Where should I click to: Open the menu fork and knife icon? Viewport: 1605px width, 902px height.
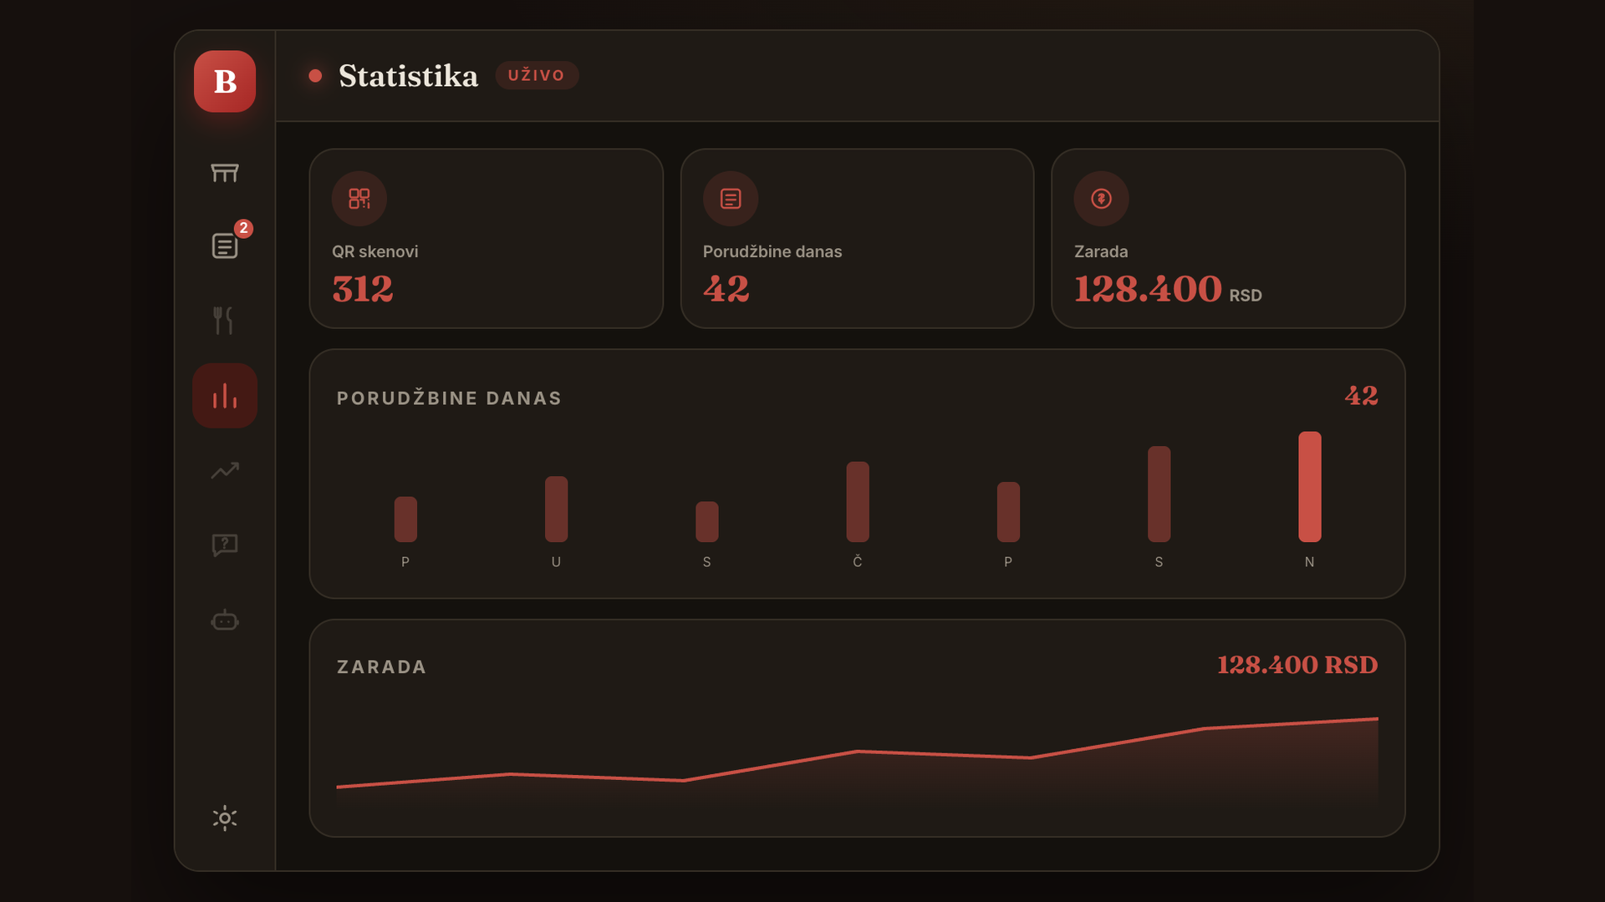(x=223, y=320)
